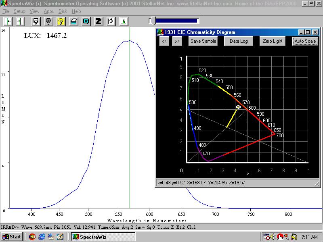Open the Apps menu
Viewport: 323px width, 242px height.
coord(48,11)
